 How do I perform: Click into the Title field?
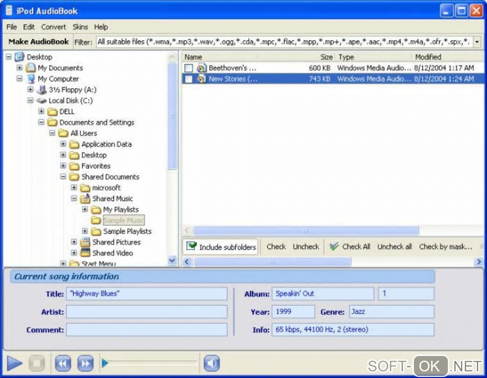147,294
